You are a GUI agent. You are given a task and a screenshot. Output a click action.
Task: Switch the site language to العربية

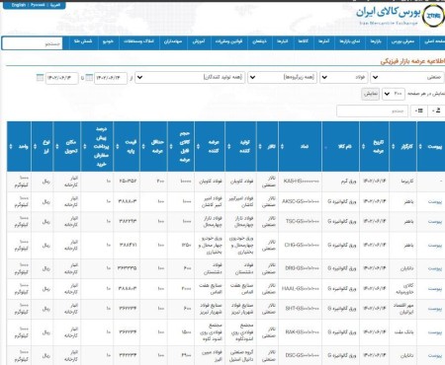pos(55,5)
